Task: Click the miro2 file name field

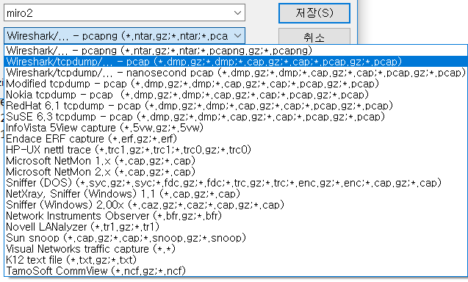Action: [124, 12]
